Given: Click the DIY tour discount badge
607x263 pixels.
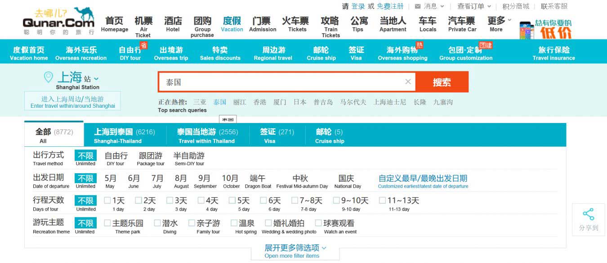Looking at the screenshot, I should tap(143, 45).
